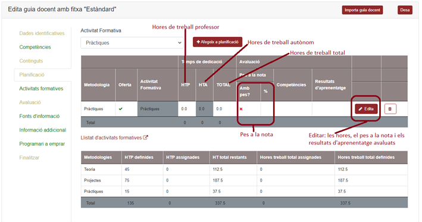422x222 pixels.
Task: Click the red X under Amb pes?
Action: [x=241, y=109]
